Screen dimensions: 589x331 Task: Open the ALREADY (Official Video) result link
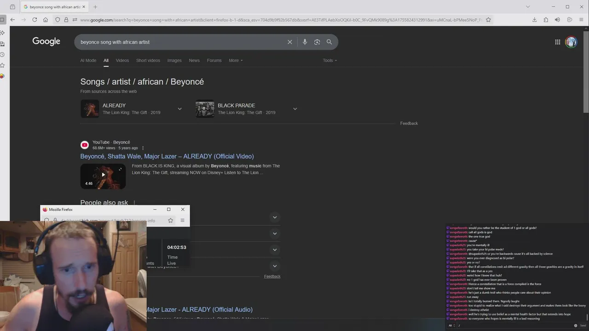click(x=167, y=156)
